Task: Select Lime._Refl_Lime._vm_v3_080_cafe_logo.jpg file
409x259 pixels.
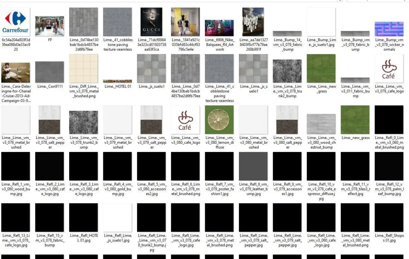Action: [321, 218]
